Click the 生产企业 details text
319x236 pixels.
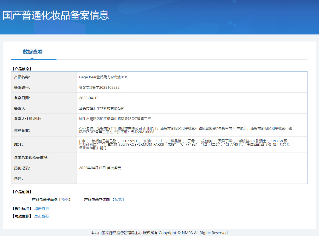pos(185,130)
